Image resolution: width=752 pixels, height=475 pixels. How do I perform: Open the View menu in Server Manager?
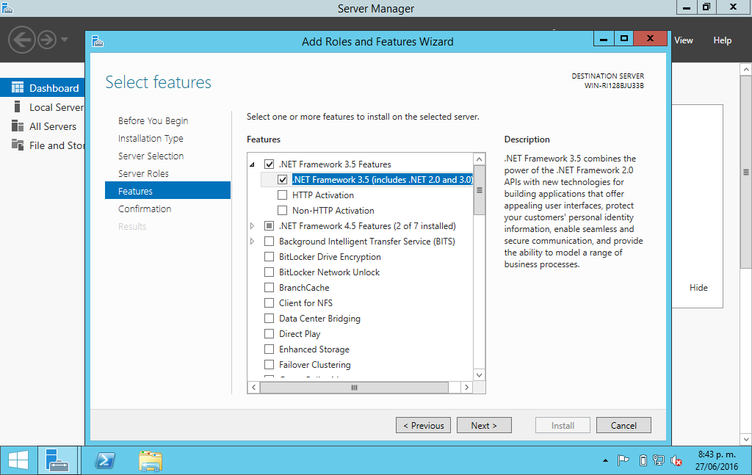pyautogui.click(x=684, y=40)
